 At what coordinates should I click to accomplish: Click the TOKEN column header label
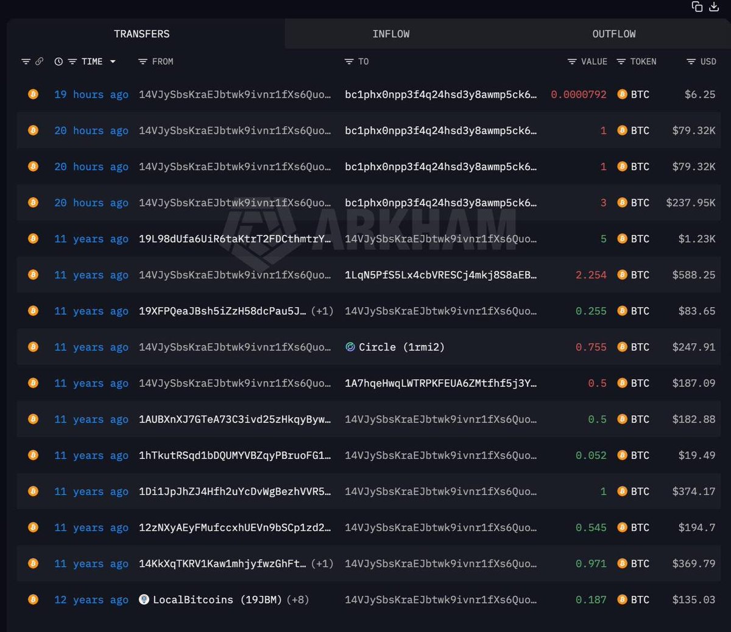(643, 62)
